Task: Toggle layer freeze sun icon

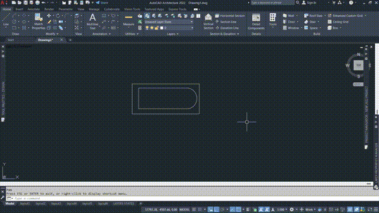Action: 152,28
